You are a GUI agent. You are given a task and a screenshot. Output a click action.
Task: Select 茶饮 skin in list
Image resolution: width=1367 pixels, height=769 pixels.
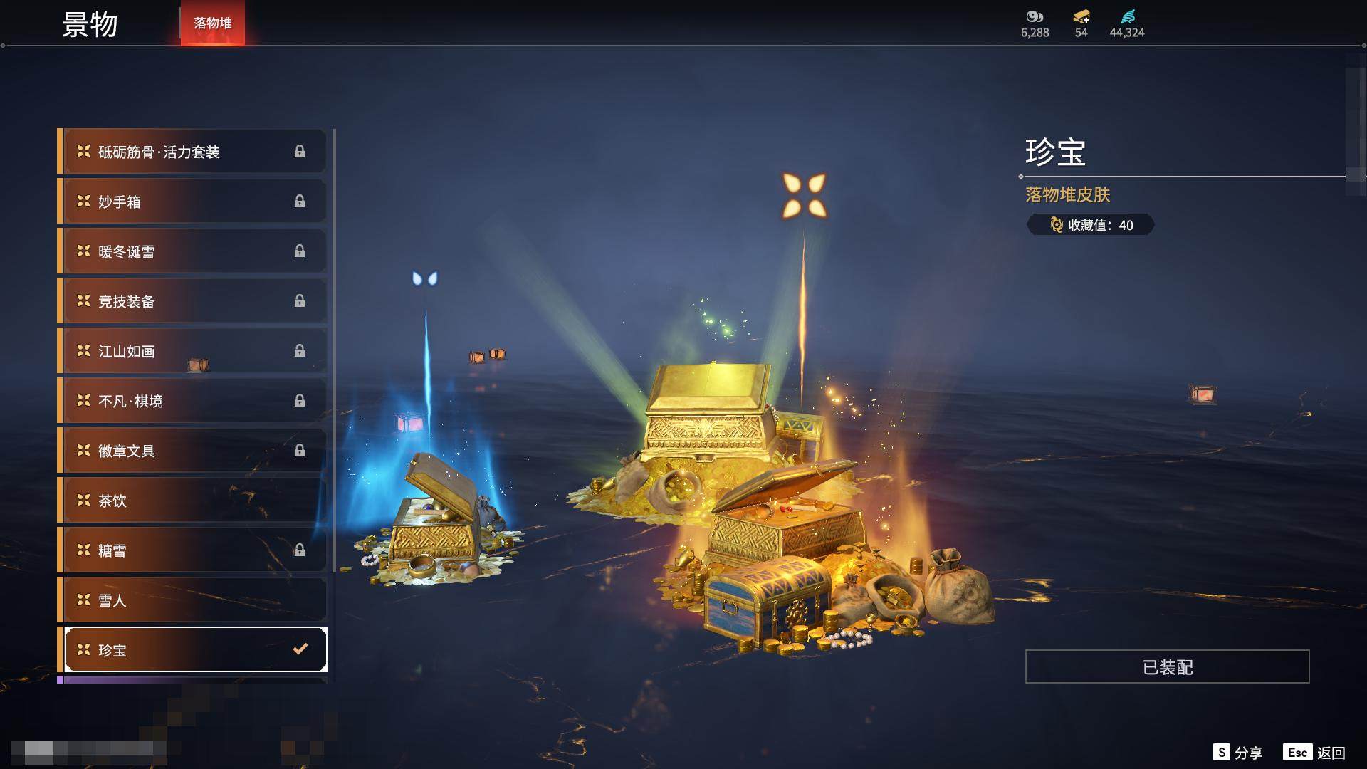click(192, 500)
